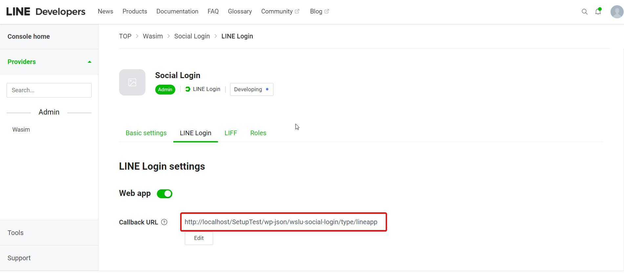Select the Wasim provider in sidebar
The height and width of the screenshot is (276, 624).
[x=21, y=130]
